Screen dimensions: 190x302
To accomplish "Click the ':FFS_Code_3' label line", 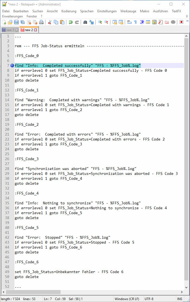I will coord(27,159).
